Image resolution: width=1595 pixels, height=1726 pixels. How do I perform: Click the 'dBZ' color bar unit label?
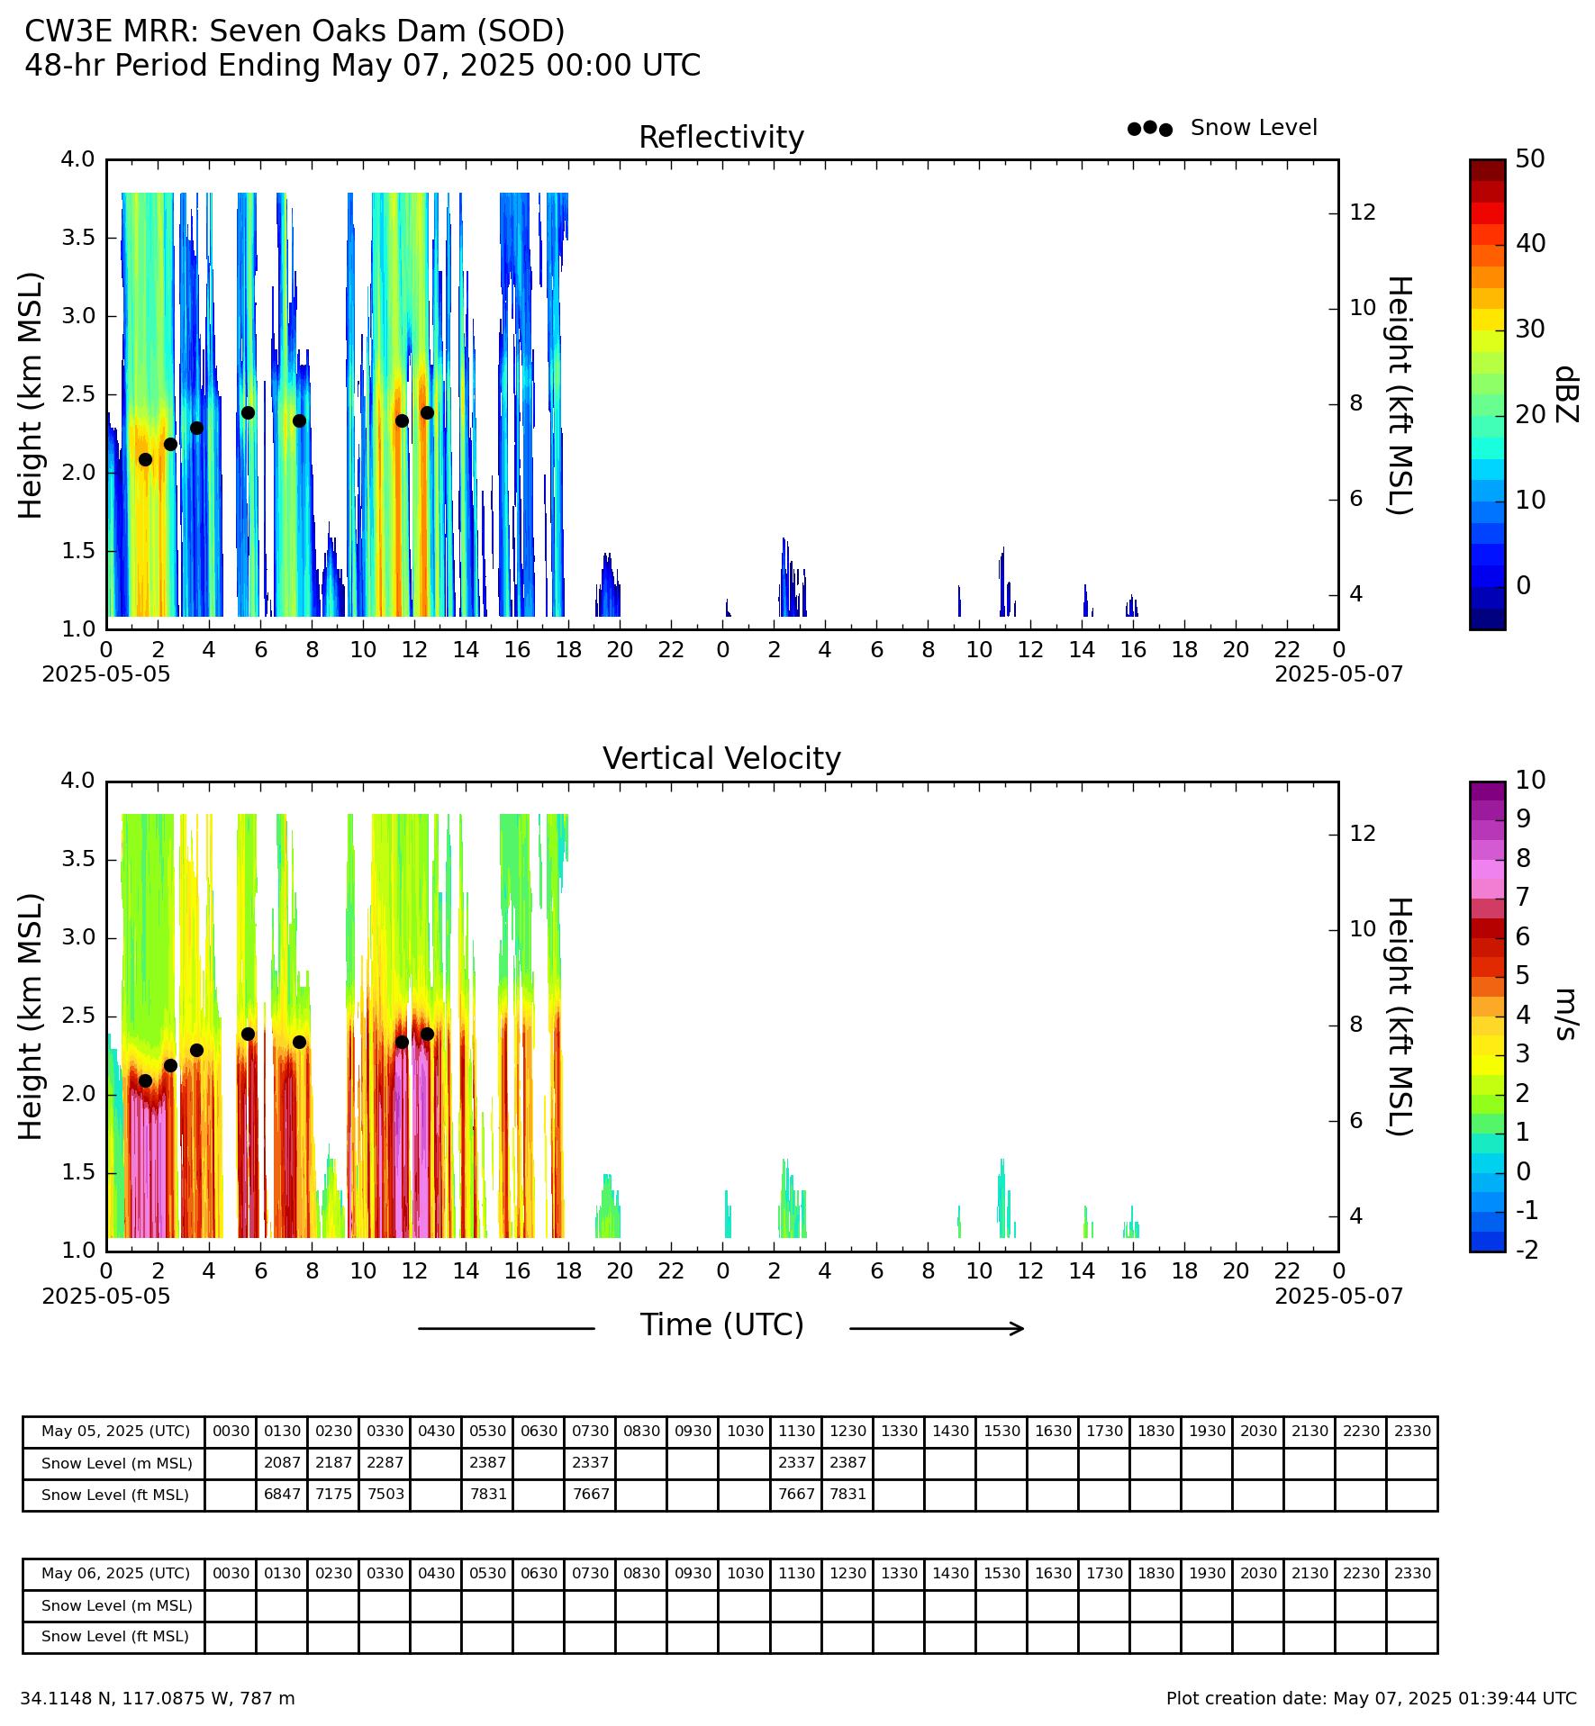[x=1566, y=394]
